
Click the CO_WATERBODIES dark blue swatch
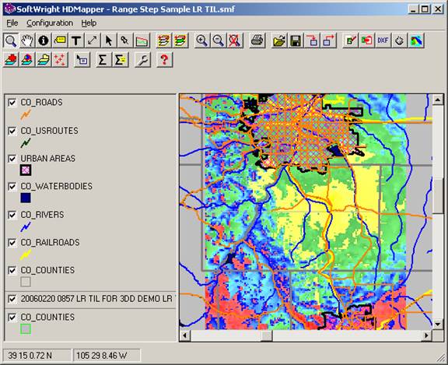point(26,198)
